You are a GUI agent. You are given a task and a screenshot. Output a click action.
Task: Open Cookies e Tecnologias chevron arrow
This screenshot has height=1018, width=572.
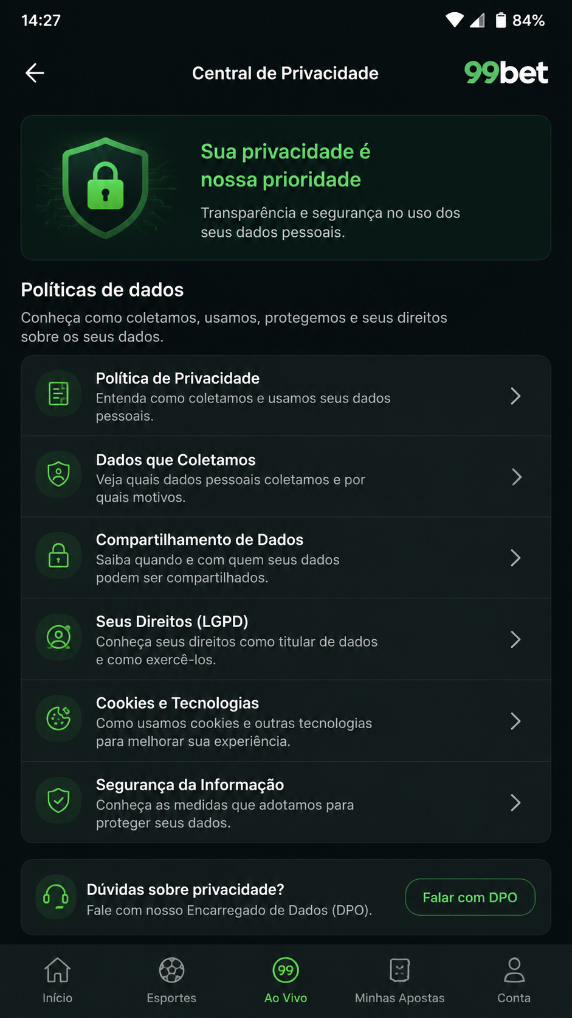515,721
